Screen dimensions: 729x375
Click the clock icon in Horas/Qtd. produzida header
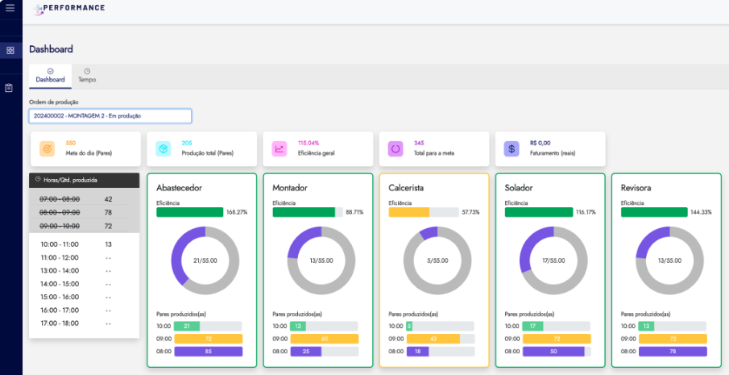pyautogui.click(x=37, y=180)
